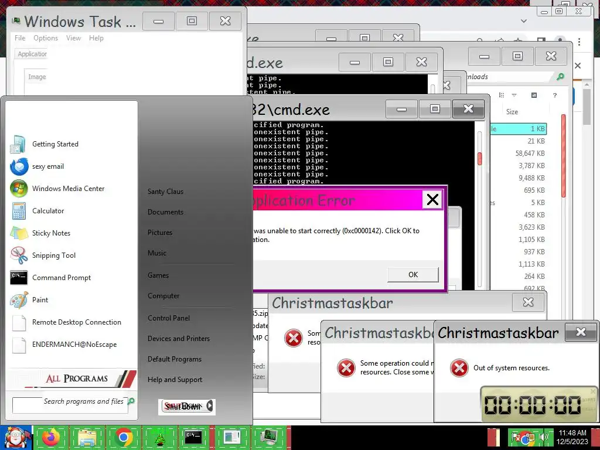Click OK in Application Error dialog
Image resolution: width=600 pixels, height=450 pixels.
click(413, 275)
